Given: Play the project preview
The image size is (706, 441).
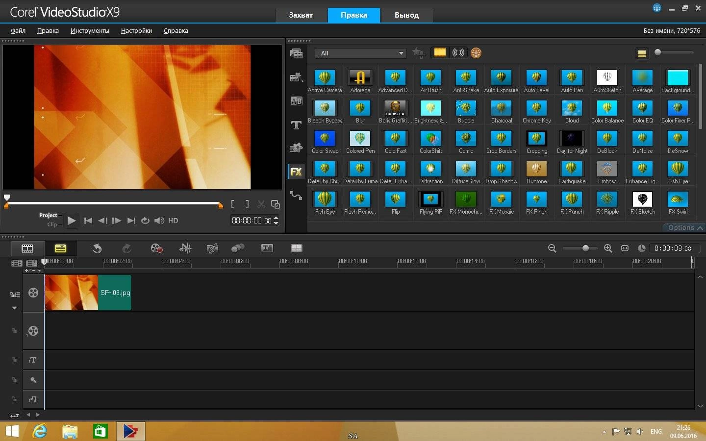Looking at the screenshot, I should point(72,220).
